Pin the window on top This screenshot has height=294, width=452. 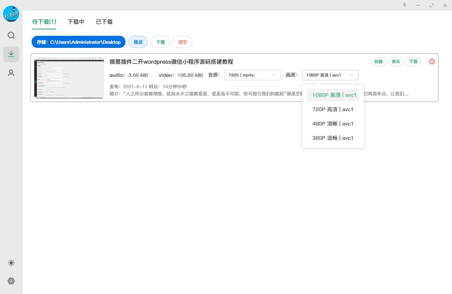point(405,5)
